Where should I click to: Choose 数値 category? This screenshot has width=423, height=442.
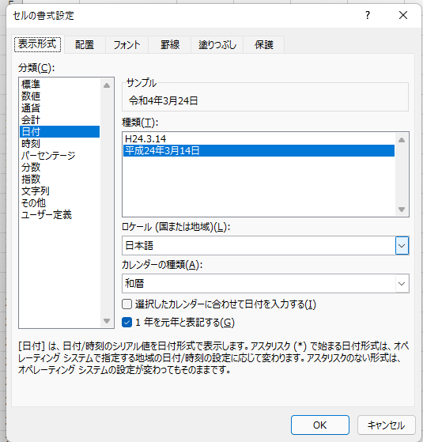point(60,96)
